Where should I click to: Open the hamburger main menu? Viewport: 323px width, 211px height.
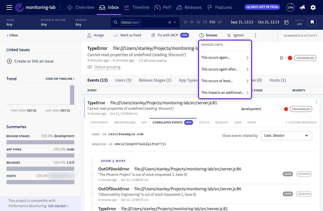[9, 7]
